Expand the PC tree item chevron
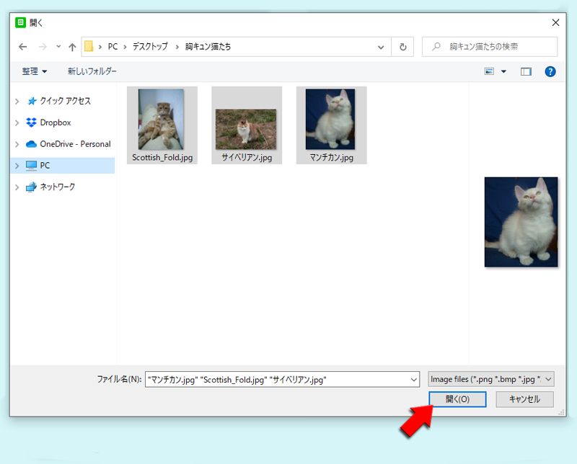The height and width of the screenshot is (464, 577). point(16,165)
